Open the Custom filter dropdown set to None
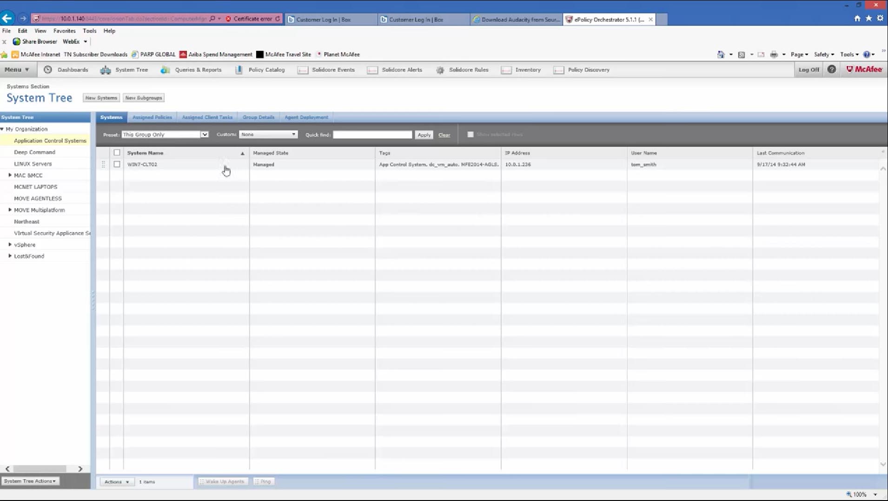Screen dimensions: 888x501 click(268, 134)
